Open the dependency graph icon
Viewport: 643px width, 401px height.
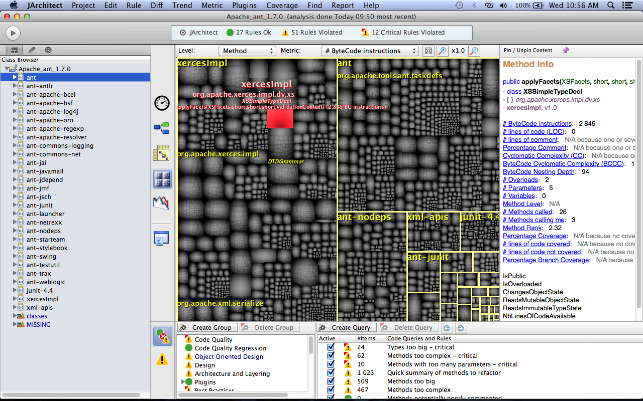[x=162, y=128]
